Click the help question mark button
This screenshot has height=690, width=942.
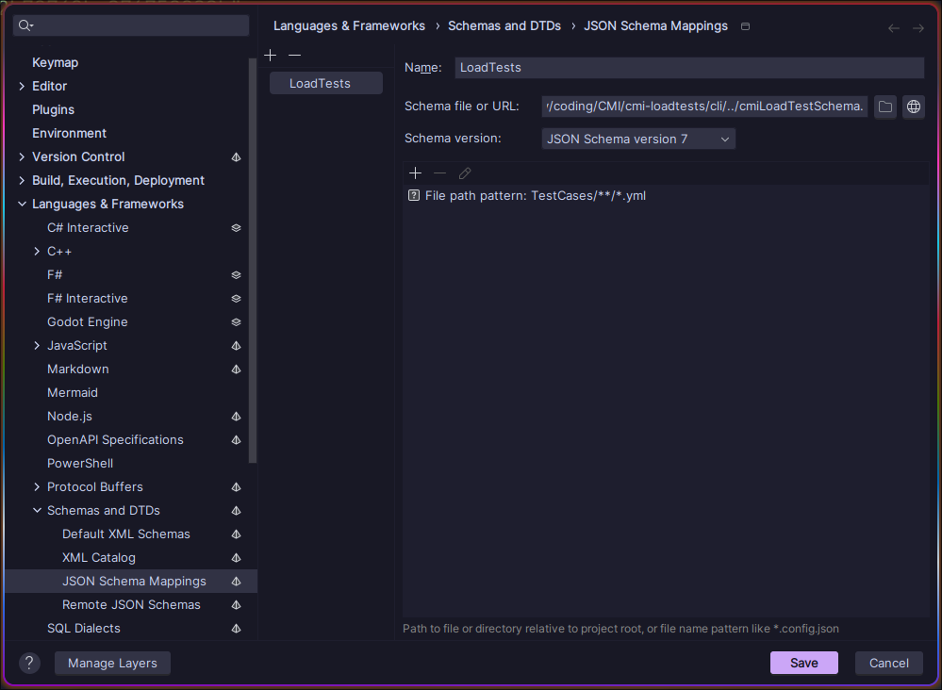click(x=30, y=663)
